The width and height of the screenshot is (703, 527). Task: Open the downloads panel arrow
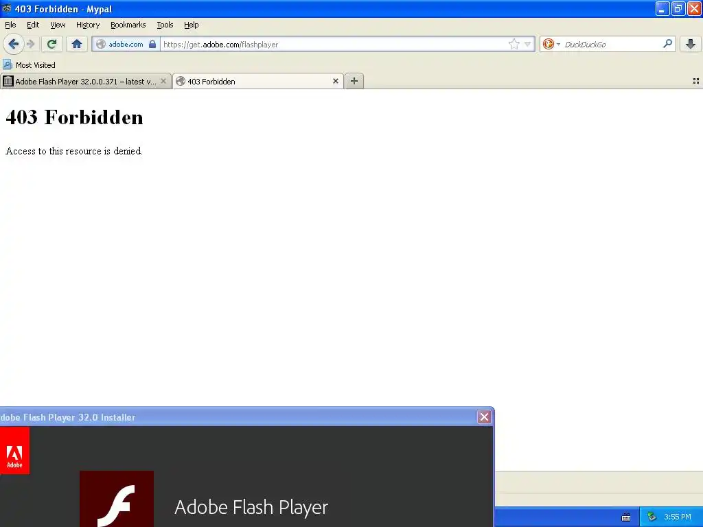(691, 44)
